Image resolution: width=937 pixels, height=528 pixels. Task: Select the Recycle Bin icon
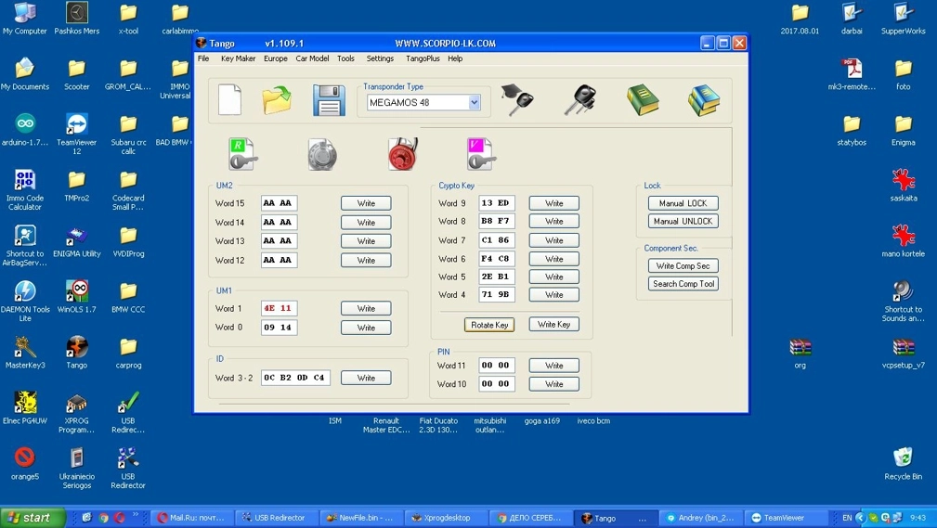[903, 464]
